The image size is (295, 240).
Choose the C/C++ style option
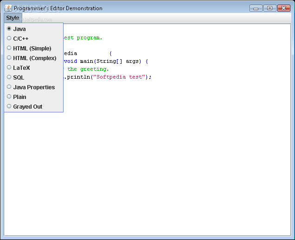point(34,39)
